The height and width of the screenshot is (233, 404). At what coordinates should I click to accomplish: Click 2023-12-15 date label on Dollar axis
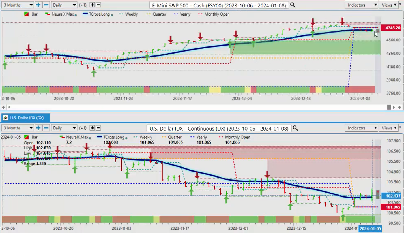coord(296,228)
